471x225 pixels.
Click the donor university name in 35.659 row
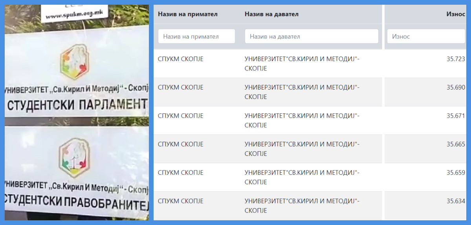[x=302, y=177]
